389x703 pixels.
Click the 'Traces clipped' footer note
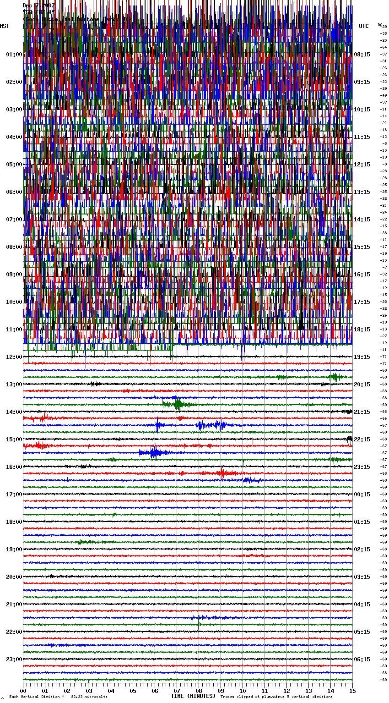point(276,697)
